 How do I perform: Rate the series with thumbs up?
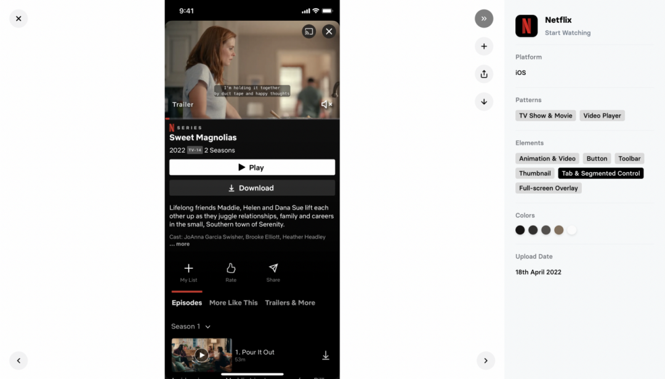tap(231, 273)
